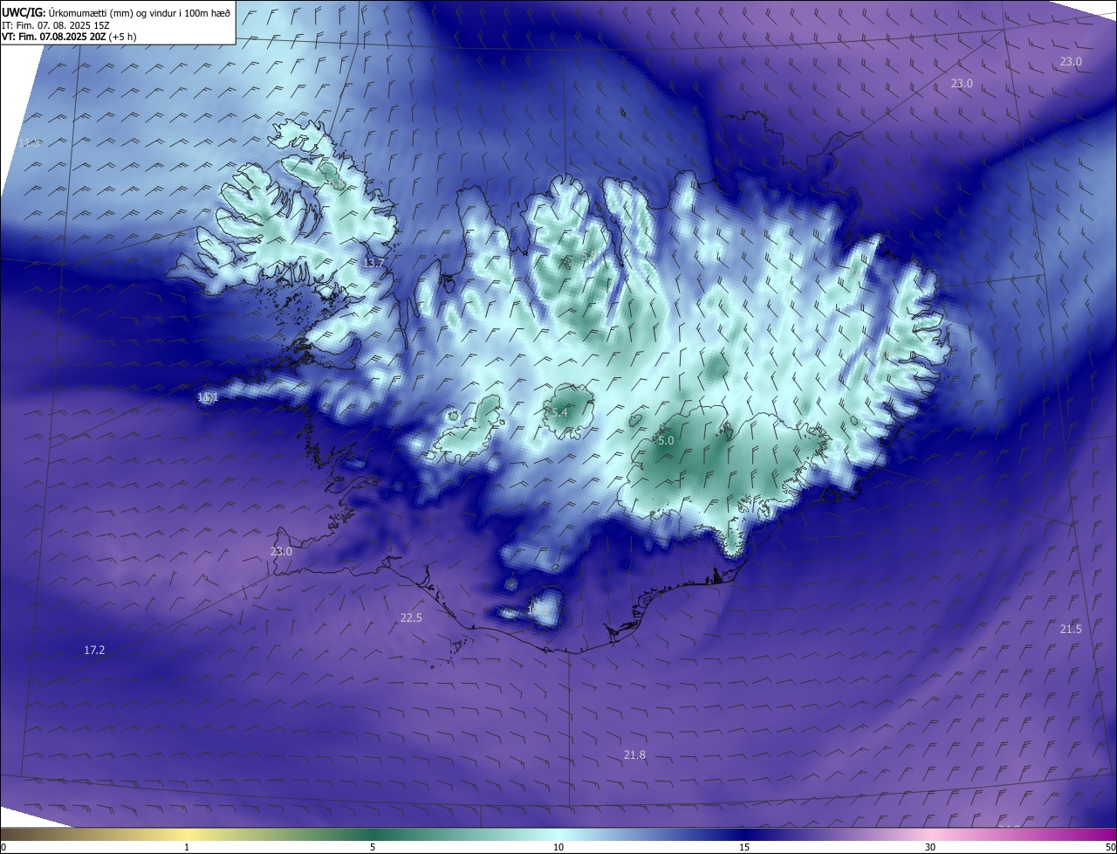Click the 23.0 value beside the southwest peninsula
1117x854 pixels.
(281, 551)
